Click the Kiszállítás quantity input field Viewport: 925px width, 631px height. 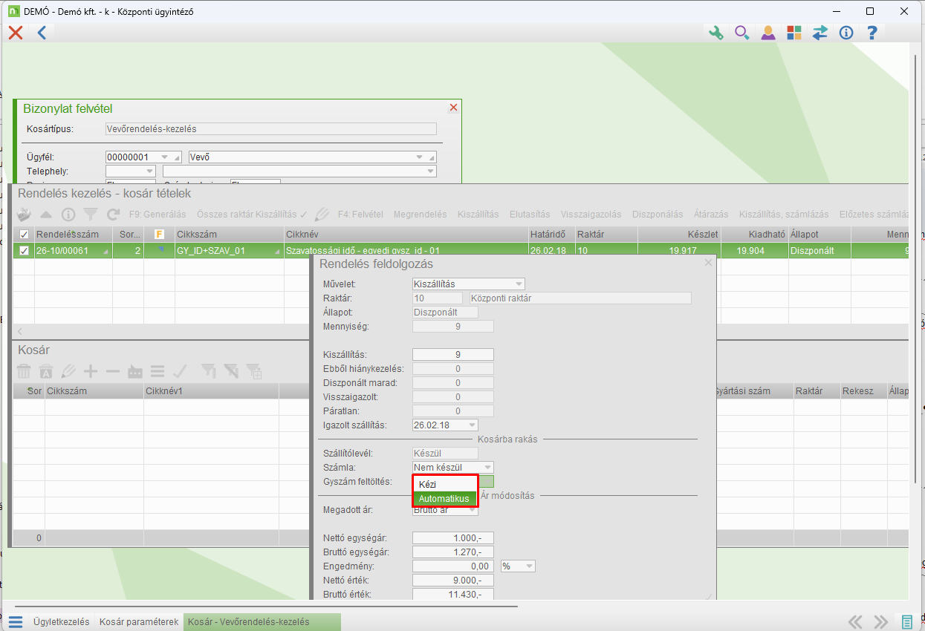pyautogui.click(x=452, y=355)
